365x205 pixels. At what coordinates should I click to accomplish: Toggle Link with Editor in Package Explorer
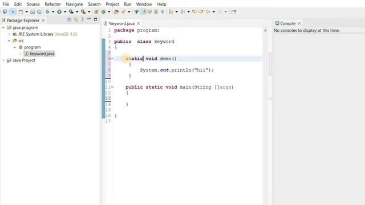(x=76, y=20)
